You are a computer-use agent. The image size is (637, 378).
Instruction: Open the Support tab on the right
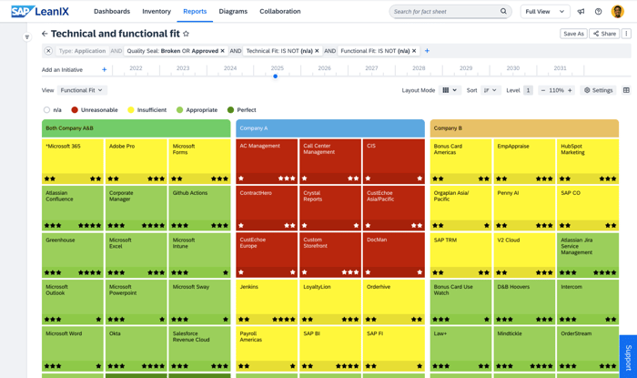click(629, 357)
